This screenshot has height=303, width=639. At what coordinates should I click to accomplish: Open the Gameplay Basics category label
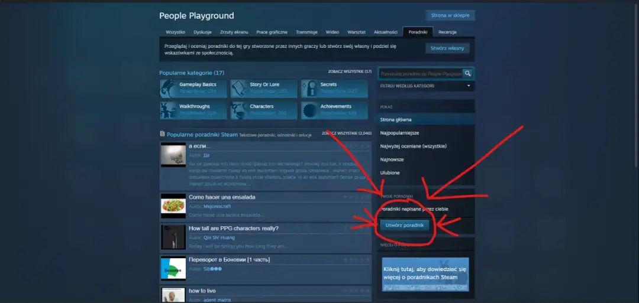(x=198, y=84)
